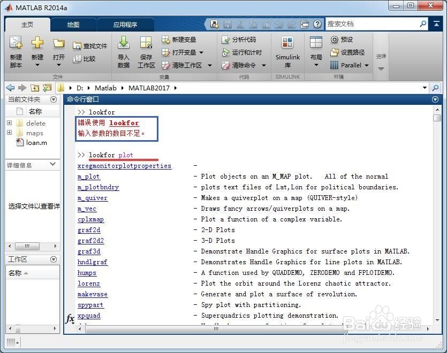Screen dimensions: 447x353
Task: Click the Parallel icon
Action: pyautogui.click(x=334, y=65)
